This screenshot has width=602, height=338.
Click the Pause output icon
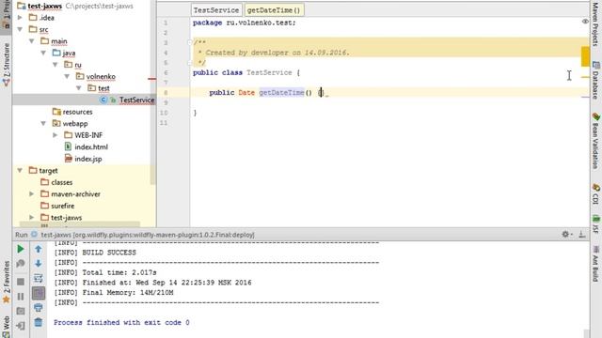(21, 297)
